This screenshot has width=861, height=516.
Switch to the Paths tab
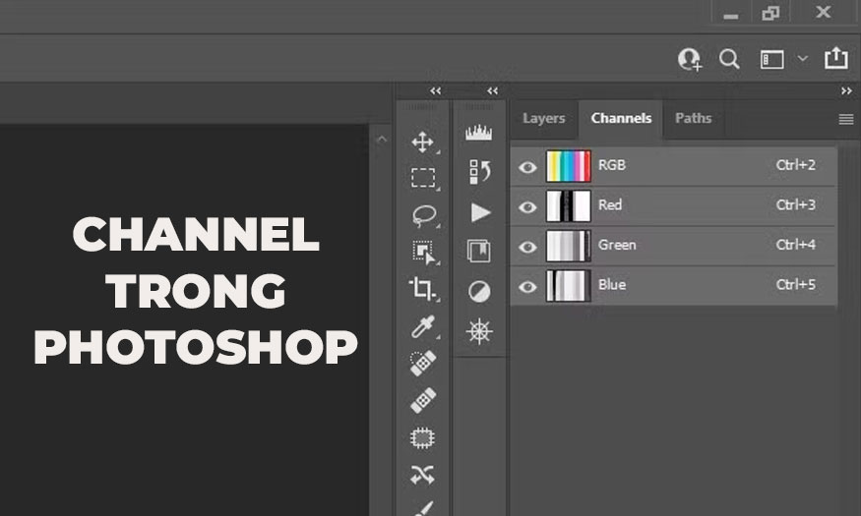click(693, 119)
